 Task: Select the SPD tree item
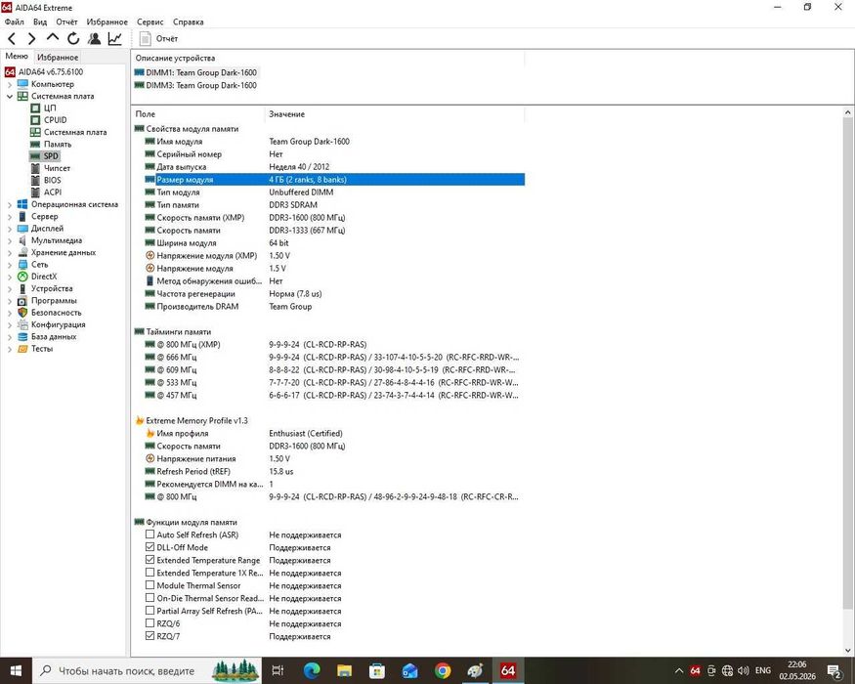click(x=51, y=156)
